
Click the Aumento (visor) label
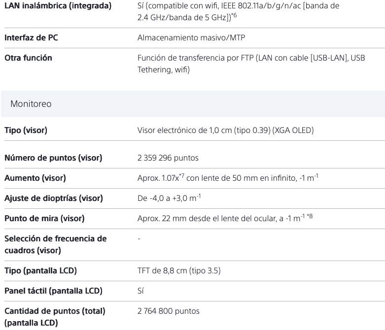tap(35, 178)
